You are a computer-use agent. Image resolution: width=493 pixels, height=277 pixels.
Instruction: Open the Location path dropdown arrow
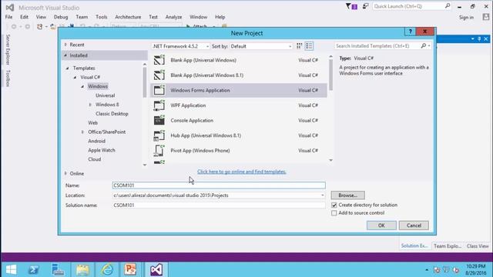pos(322,195)
